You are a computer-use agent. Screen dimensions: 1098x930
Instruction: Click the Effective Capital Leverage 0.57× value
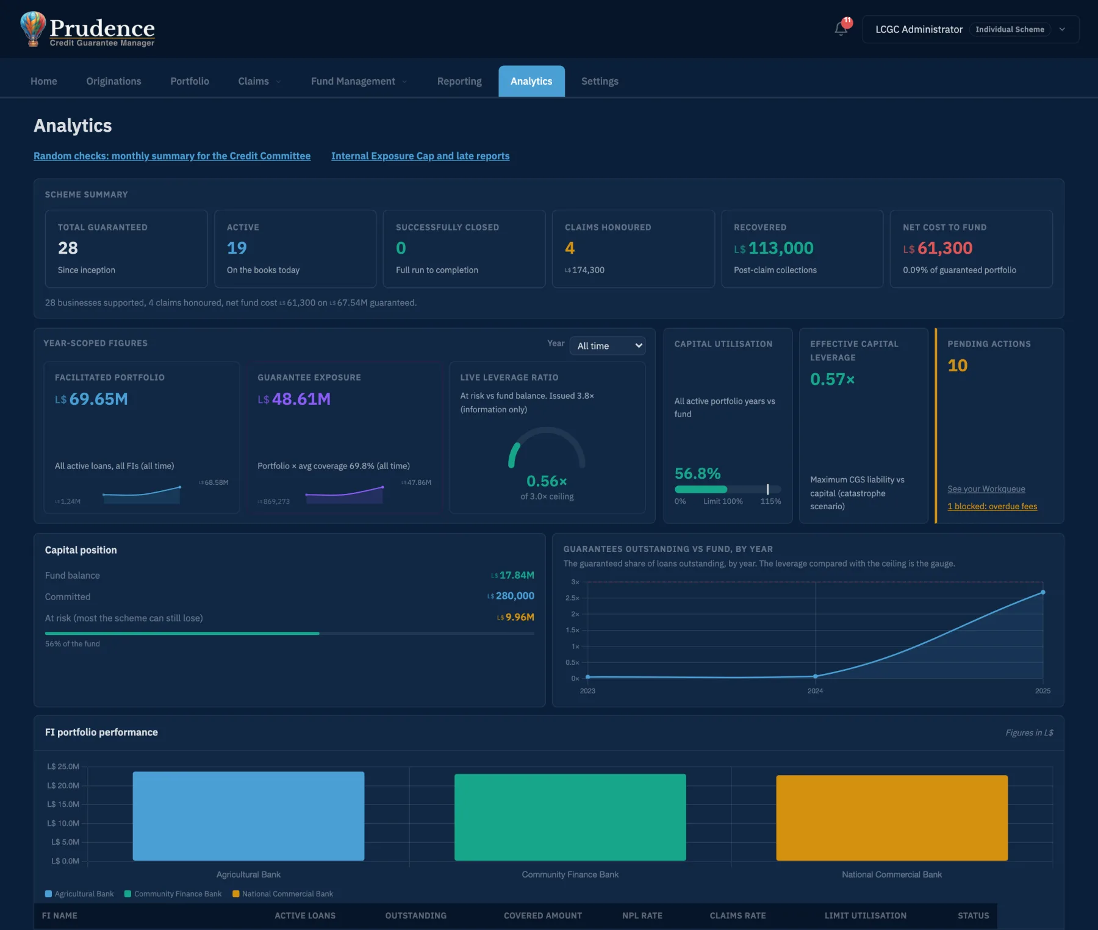point(832,379)
